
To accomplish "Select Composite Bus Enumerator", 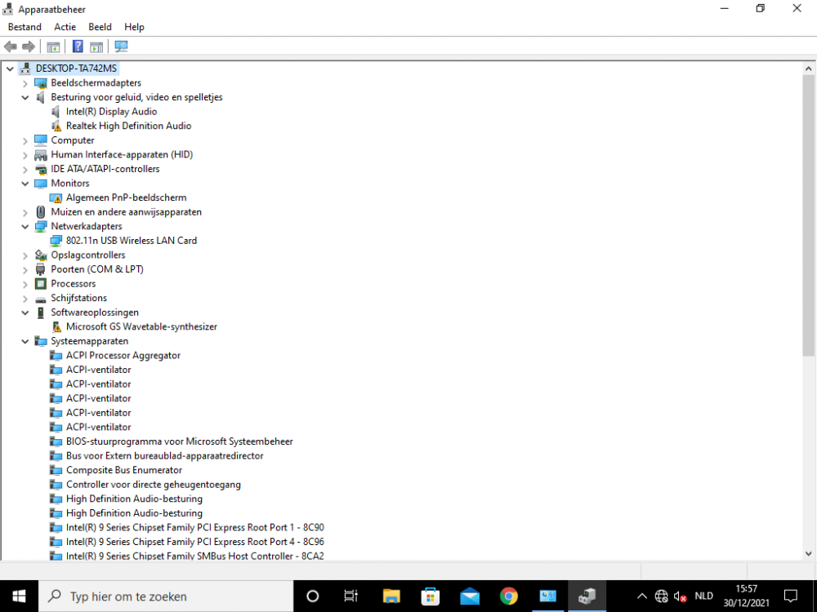I will 124,470.
